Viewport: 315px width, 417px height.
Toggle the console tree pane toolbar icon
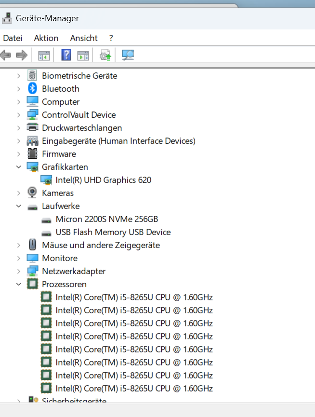44,56
